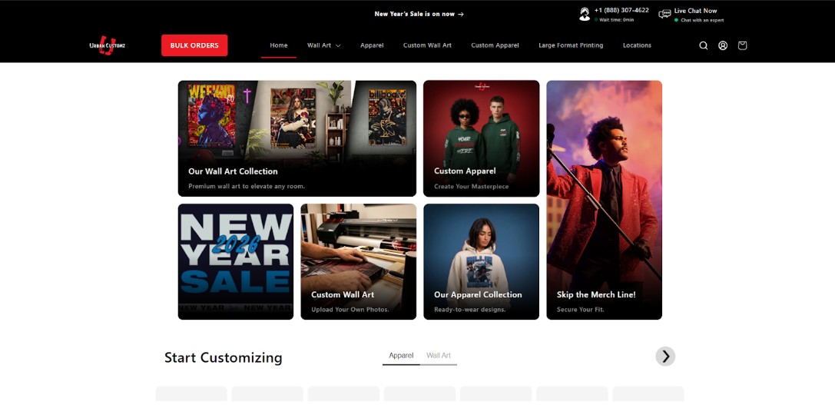Click 'Premium wall art to elevate any room.' text
The height and width of the screenshot is (405, 835).
(x=247, y=187)
